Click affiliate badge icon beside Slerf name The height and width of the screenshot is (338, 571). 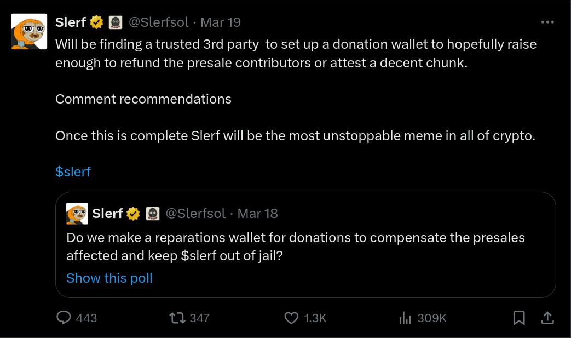tap(116, 22)
